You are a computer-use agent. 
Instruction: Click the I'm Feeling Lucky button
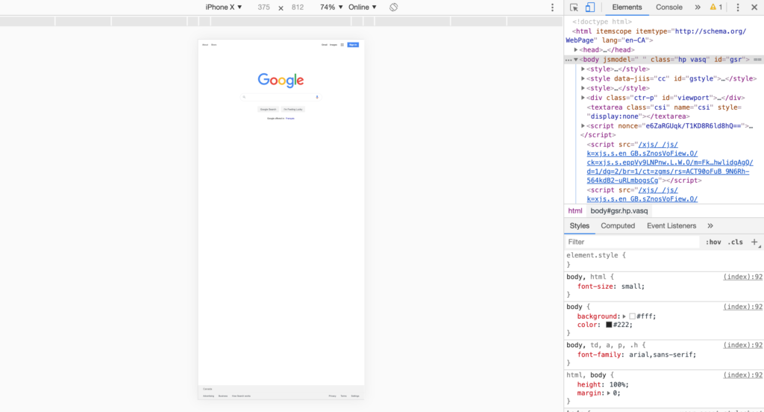point(293,109)
